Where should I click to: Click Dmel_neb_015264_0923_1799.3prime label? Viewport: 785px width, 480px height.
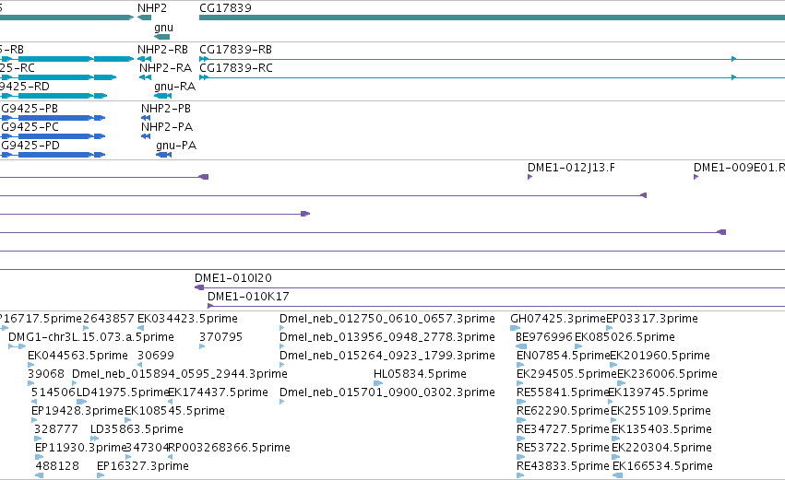(x=387, y=356)
